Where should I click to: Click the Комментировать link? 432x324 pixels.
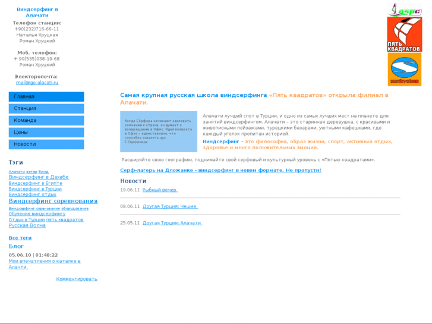77,279
